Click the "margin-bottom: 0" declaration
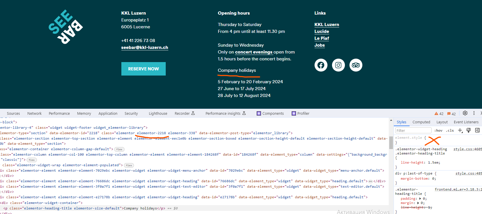The height and width of the screenshot is (214, 482). pos(418,179)
